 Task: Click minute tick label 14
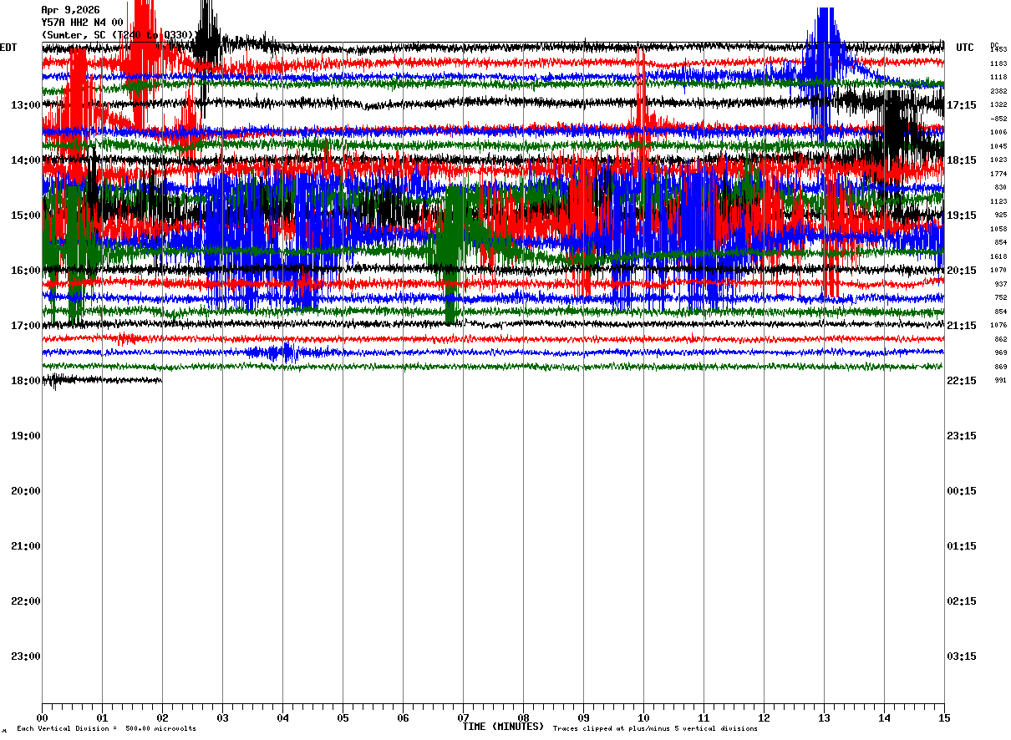(884, 717)
